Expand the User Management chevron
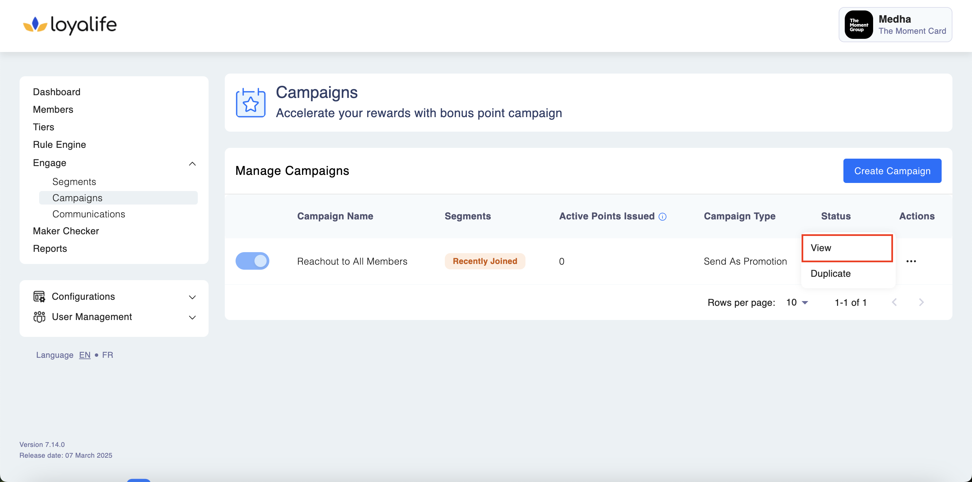The image size is (972, 482). [192, 317]
